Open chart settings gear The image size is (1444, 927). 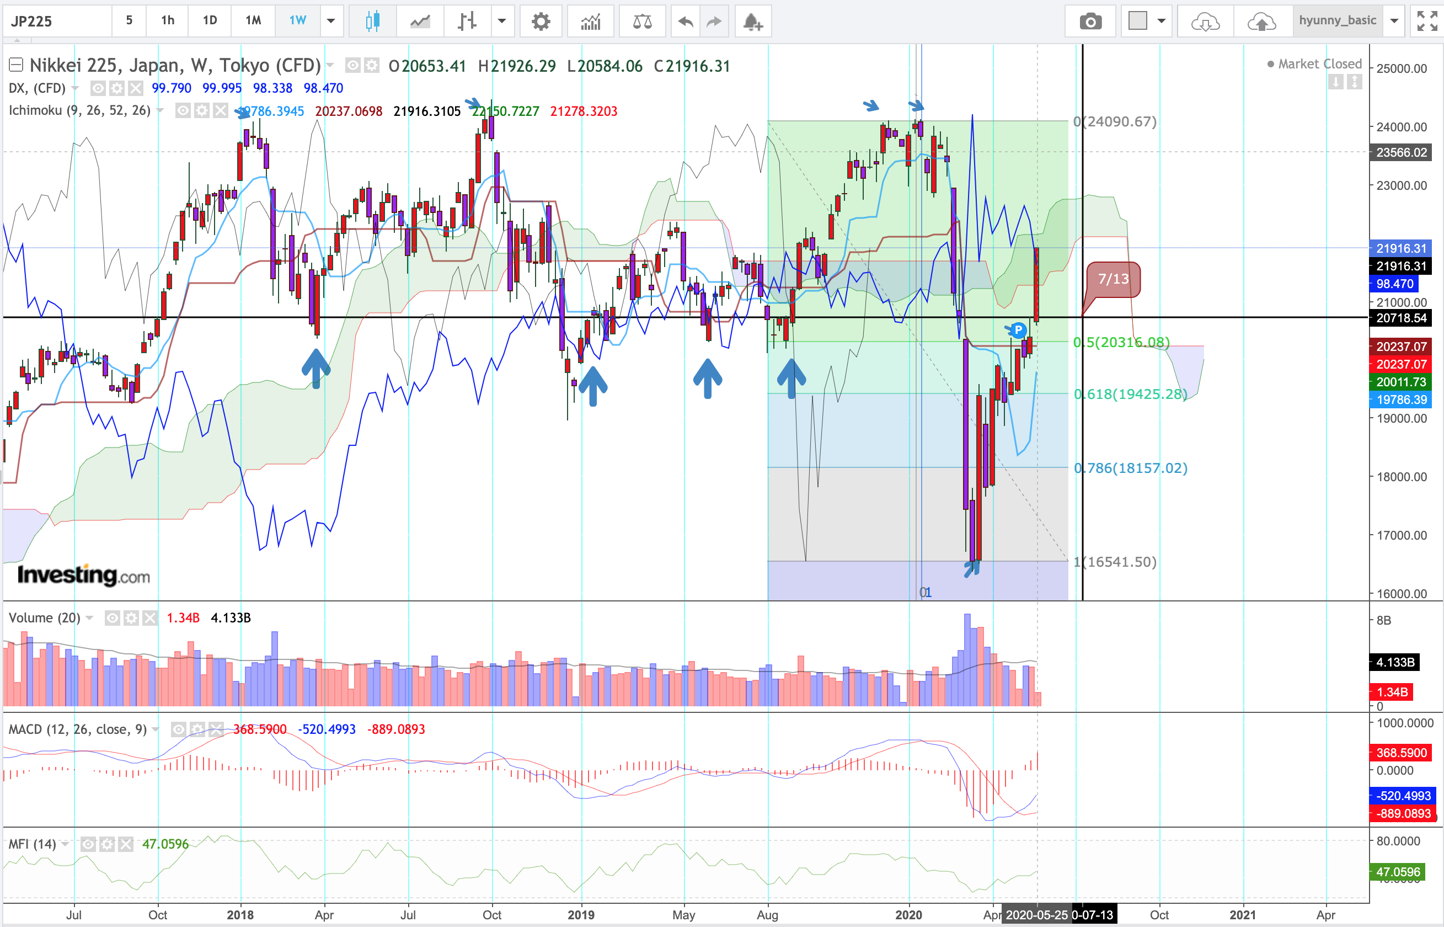(x=541, y=22)
